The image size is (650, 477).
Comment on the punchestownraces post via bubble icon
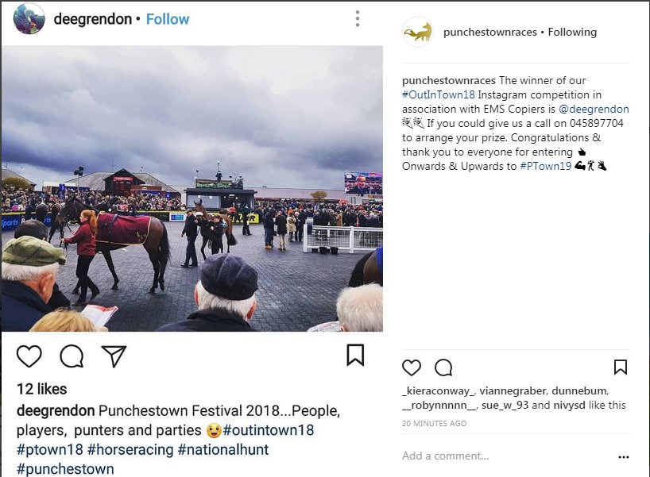[x=443, y=367]
